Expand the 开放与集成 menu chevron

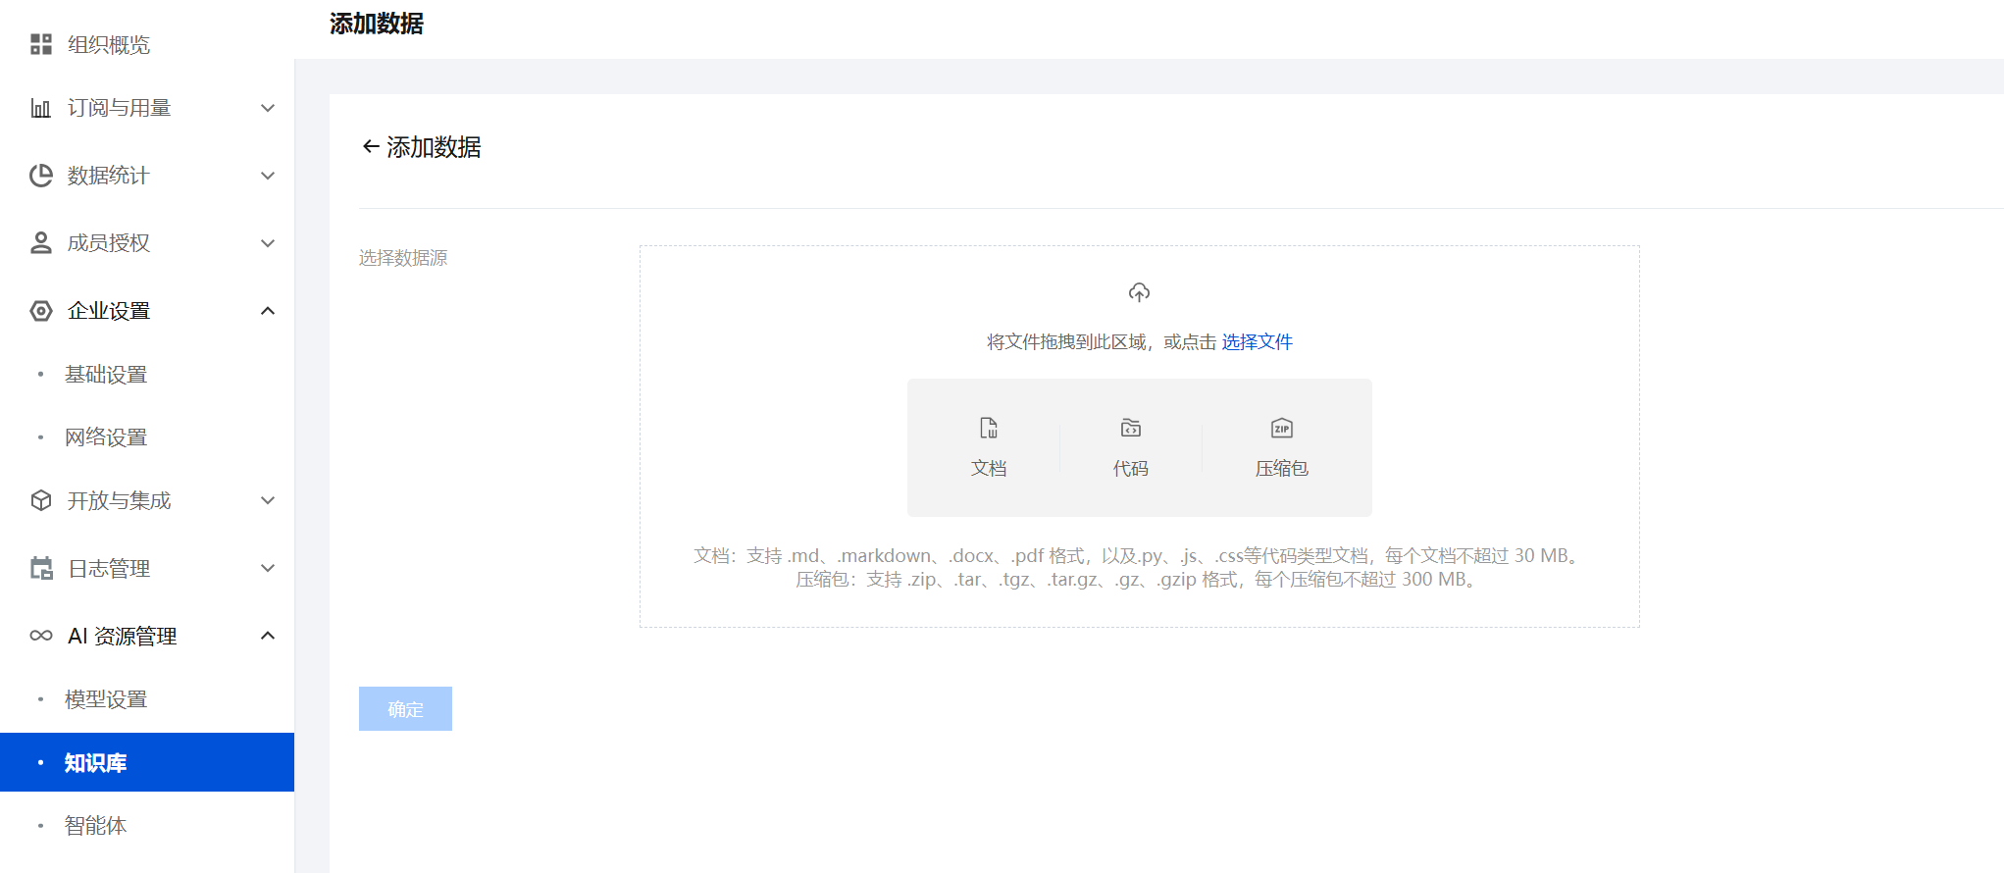click(268, 500)
